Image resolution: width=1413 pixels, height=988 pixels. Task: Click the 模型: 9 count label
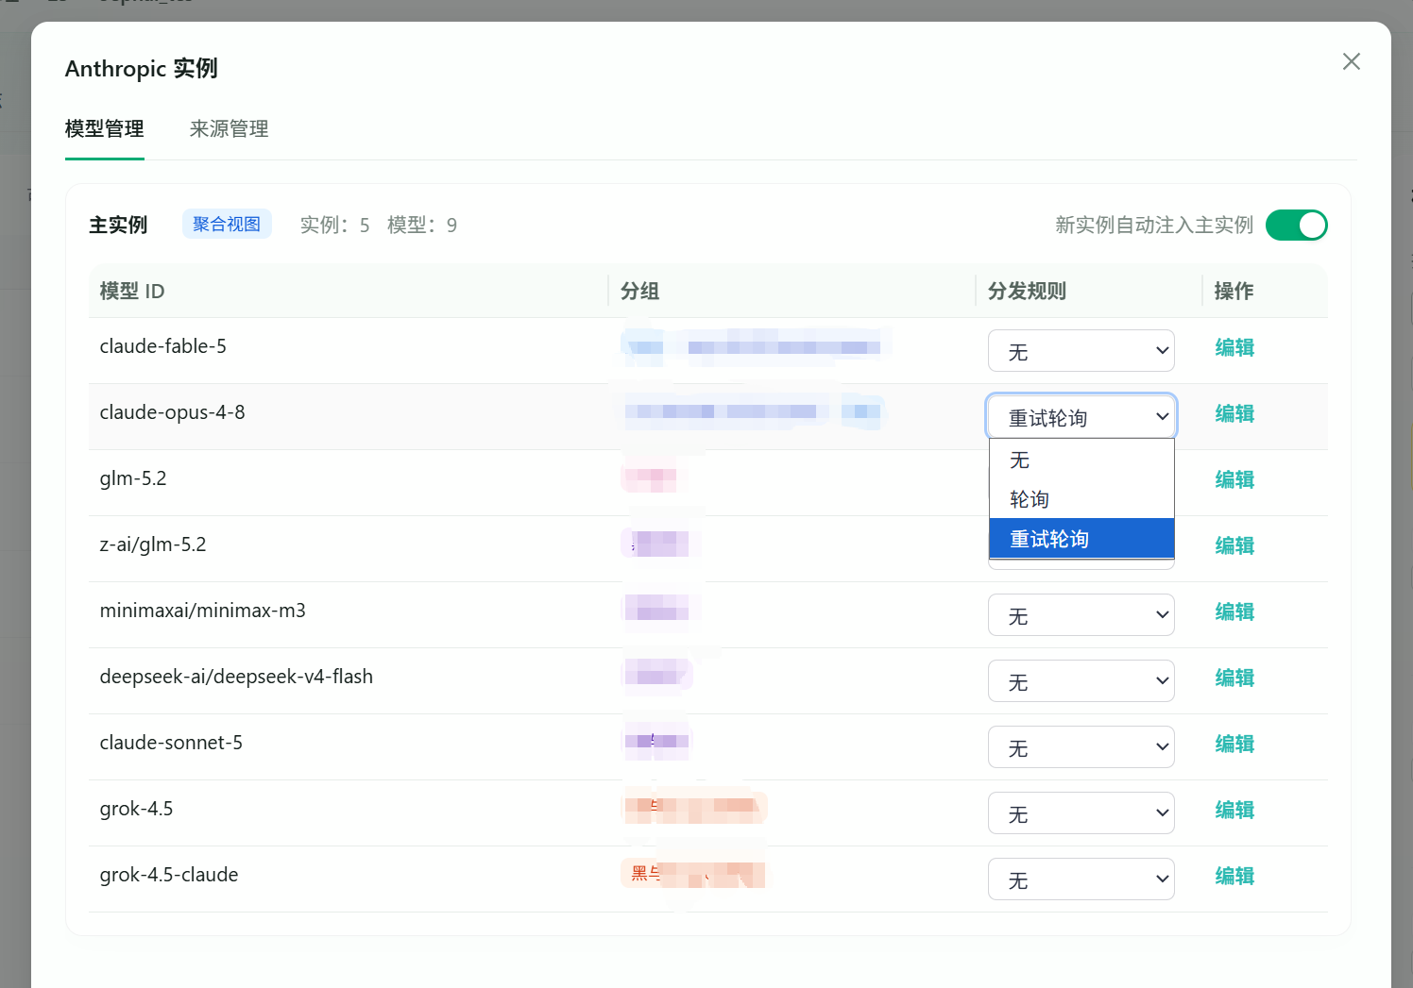pos(422,225)
